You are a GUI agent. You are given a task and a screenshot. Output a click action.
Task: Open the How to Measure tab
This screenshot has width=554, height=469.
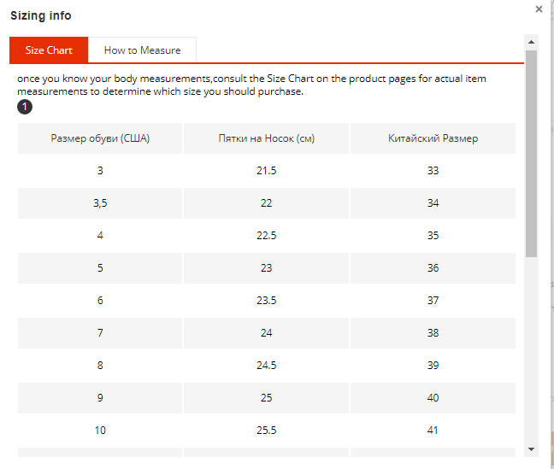[x=142, y=50]
